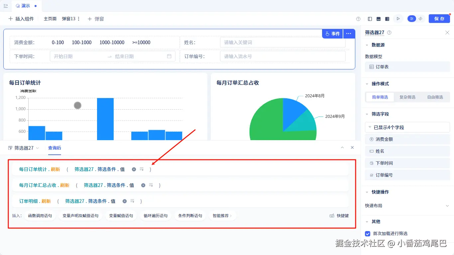Remove parameter in 每月订单汇总占收 refresh row
The width and height of the screenshot is (454, 255).
point(143,185)
